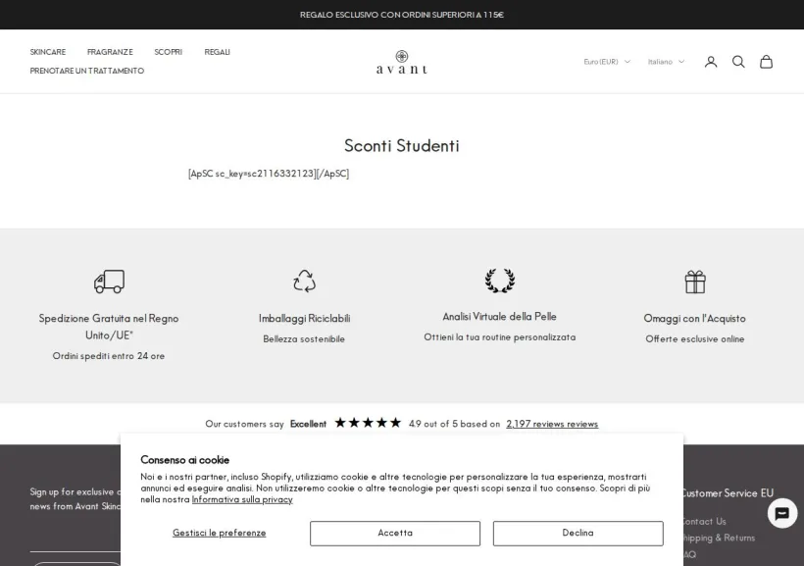The image size is (804, 566).
Task: Open the FRAGRANZE menu
Action: (x=110, y=52)
